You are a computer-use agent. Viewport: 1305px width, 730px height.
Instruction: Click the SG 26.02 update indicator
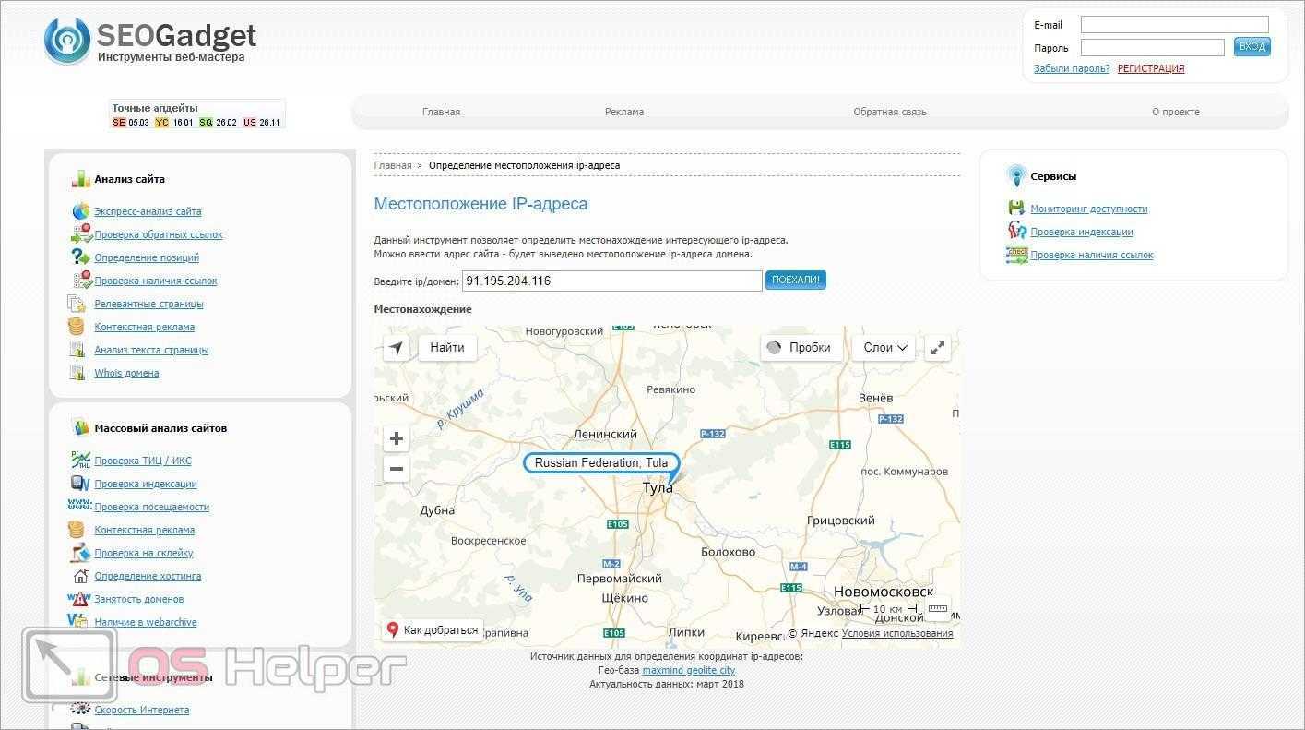coord(218,122)
